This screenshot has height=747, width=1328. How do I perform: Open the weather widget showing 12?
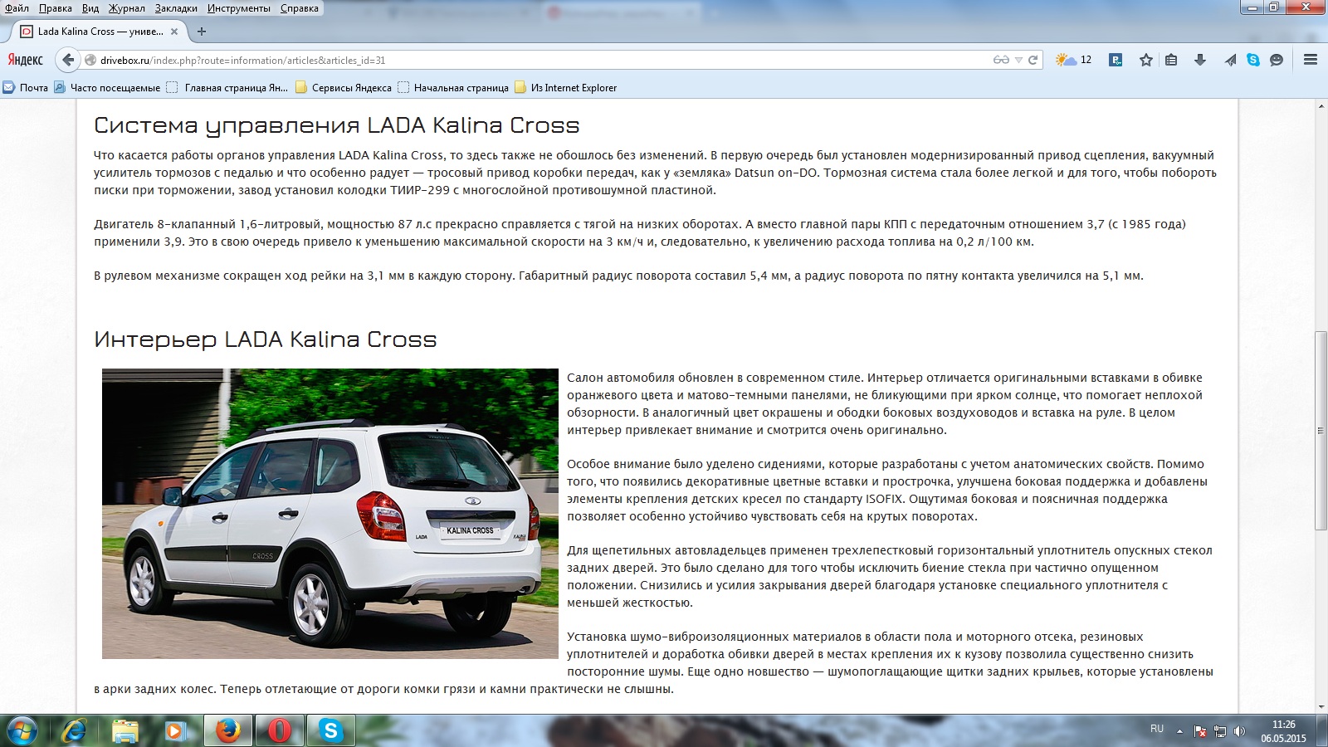1073,60
